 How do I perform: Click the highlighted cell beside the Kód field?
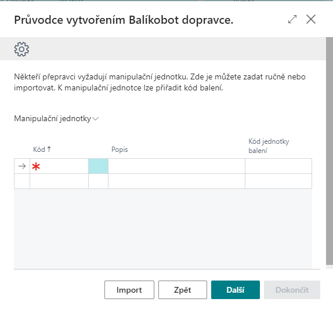tap(98, 166)
